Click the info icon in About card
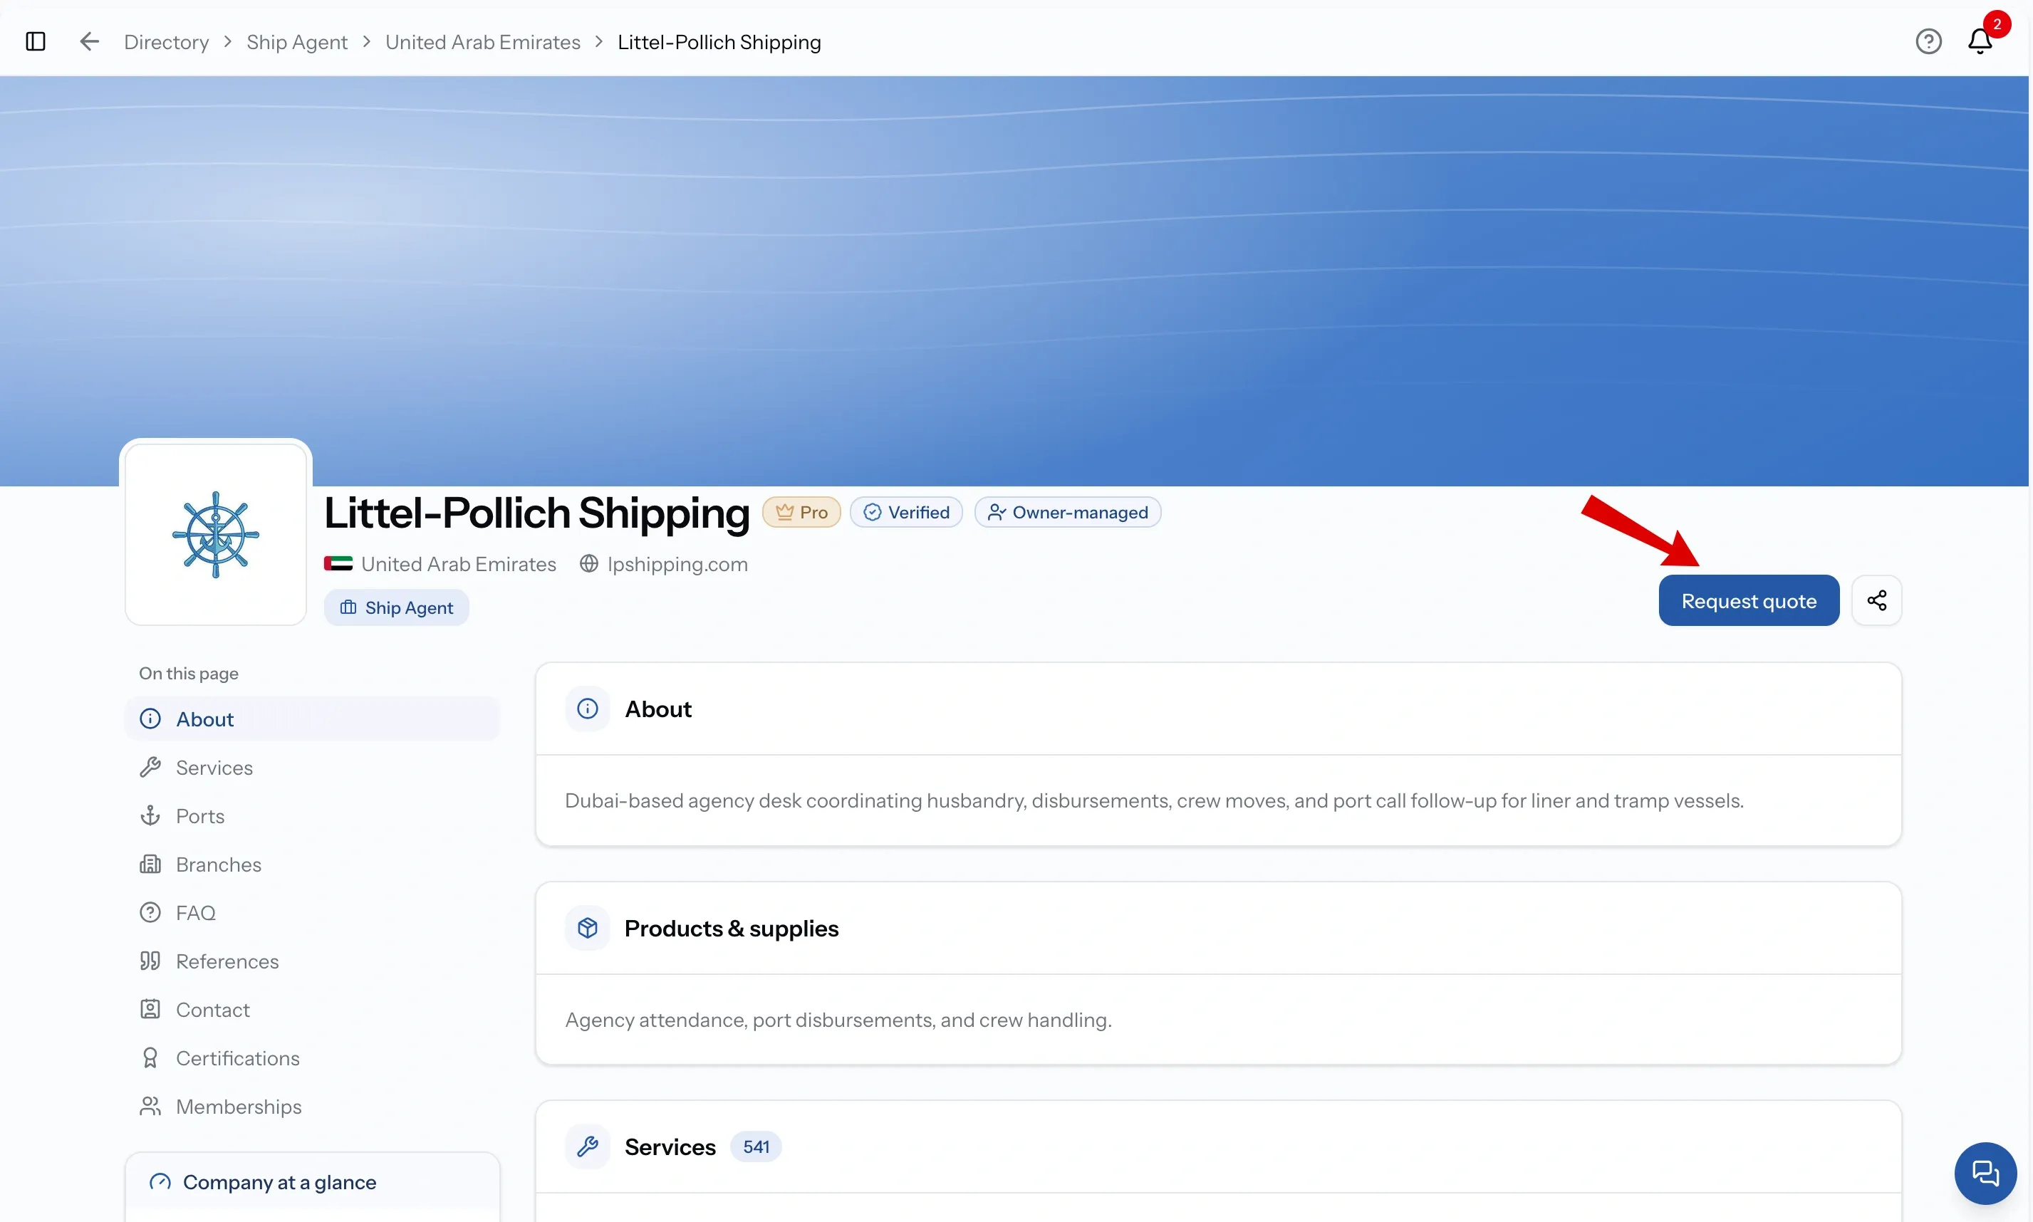 [x=588, y=708]
